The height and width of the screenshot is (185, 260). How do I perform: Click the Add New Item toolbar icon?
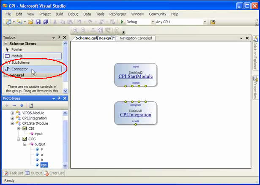point(20,22)
